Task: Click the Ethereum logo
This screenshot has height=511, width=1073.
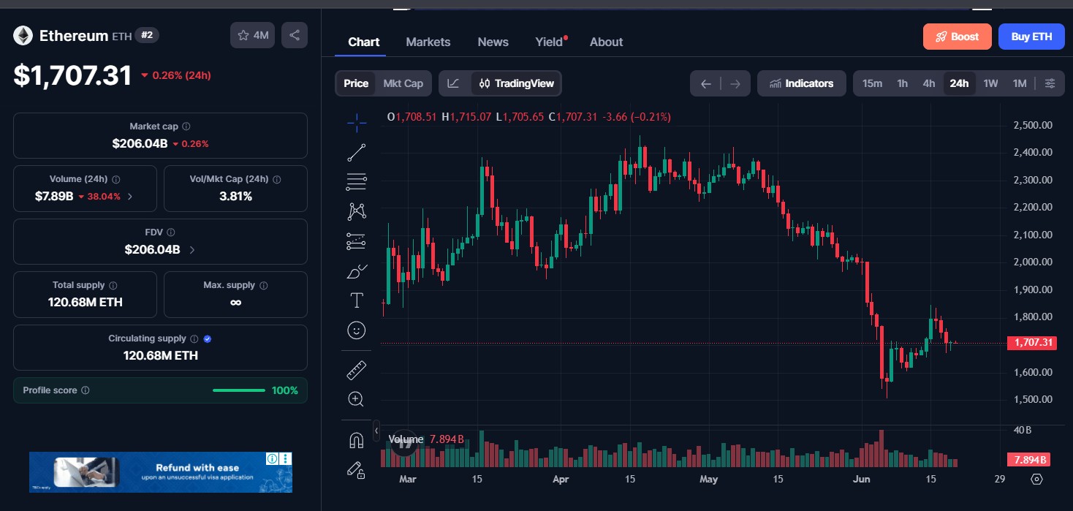Action: click(x=23, y=35)
